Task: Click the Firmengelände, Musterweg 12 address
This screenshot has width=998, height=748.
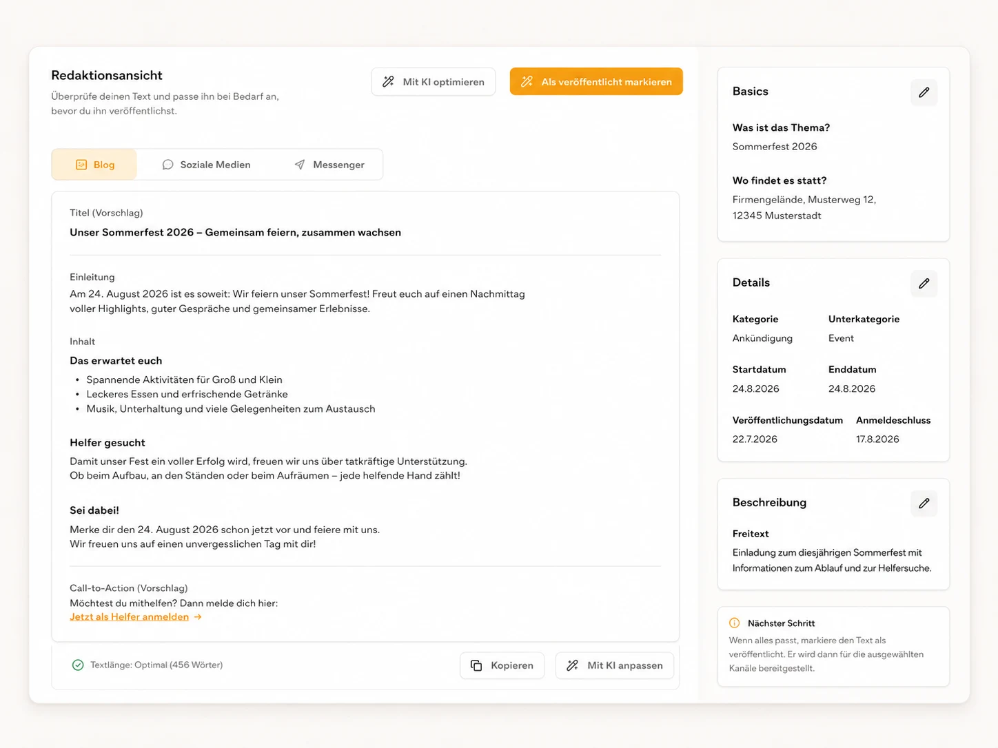Action: [804, 207]
